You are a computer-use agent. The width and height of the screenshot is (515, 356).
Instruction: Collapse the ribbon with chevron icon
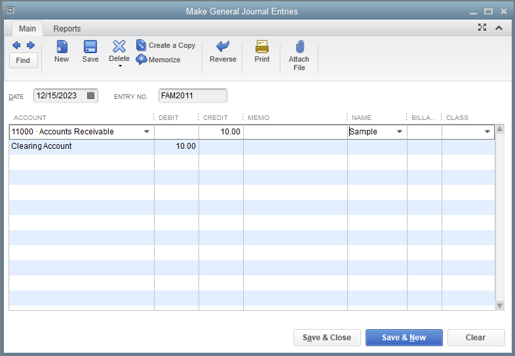[499, 28]
